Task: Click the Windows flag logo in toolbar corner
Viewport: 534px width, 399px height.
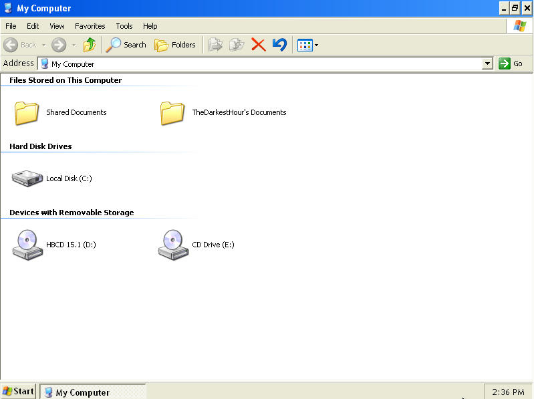Action: (x=519, y=26)
